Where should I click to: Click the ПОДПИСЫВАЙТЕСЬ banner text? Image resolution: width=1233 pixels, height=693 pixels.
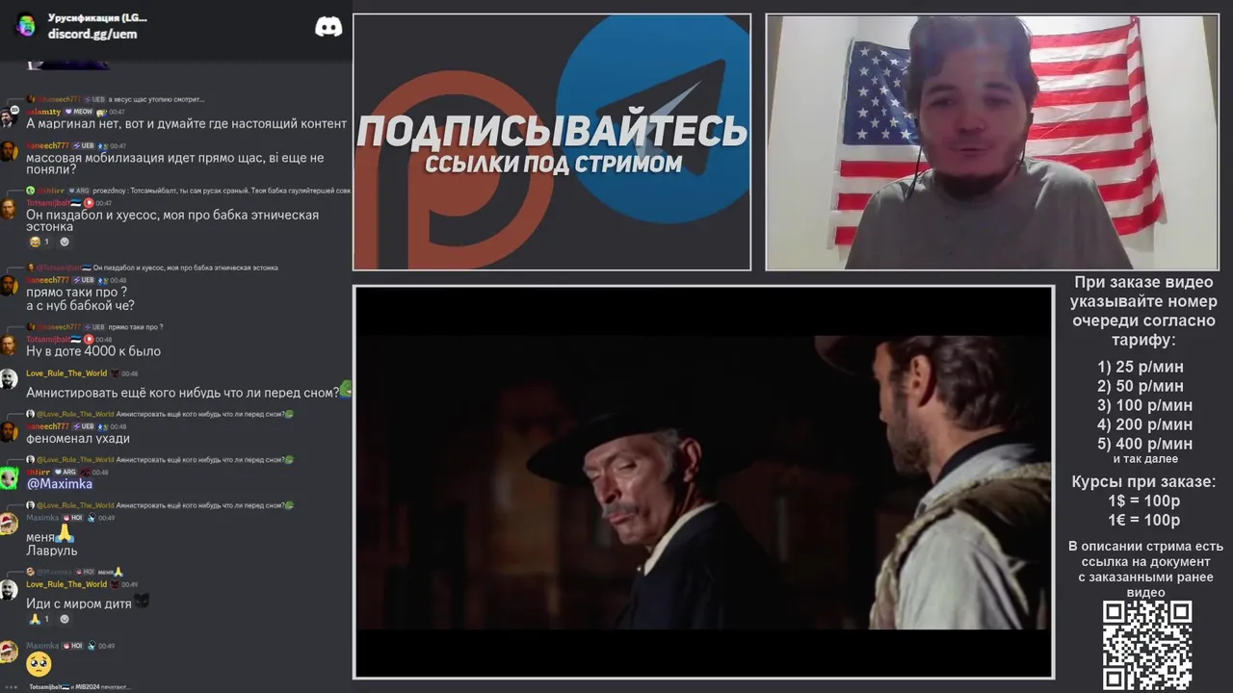(x=552, y=131)
